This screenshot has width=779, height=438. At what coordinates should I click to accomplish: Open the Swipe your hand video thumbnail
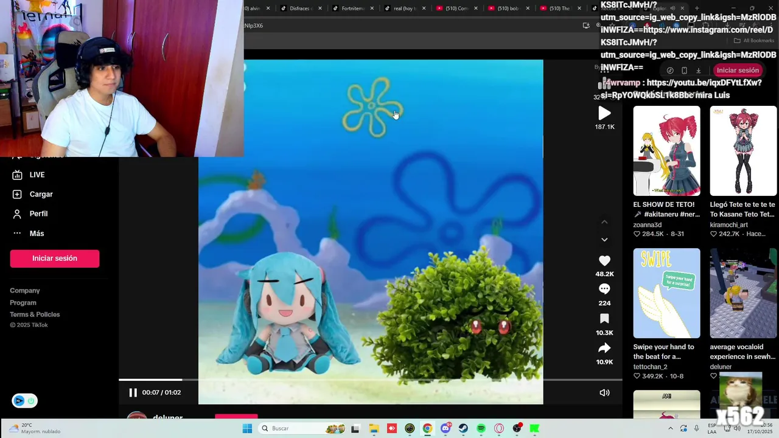point(667,293)
